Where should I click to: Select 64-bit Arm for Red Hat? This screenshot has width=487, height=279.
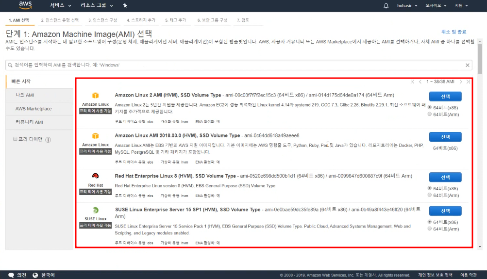(x=430, y=195)
